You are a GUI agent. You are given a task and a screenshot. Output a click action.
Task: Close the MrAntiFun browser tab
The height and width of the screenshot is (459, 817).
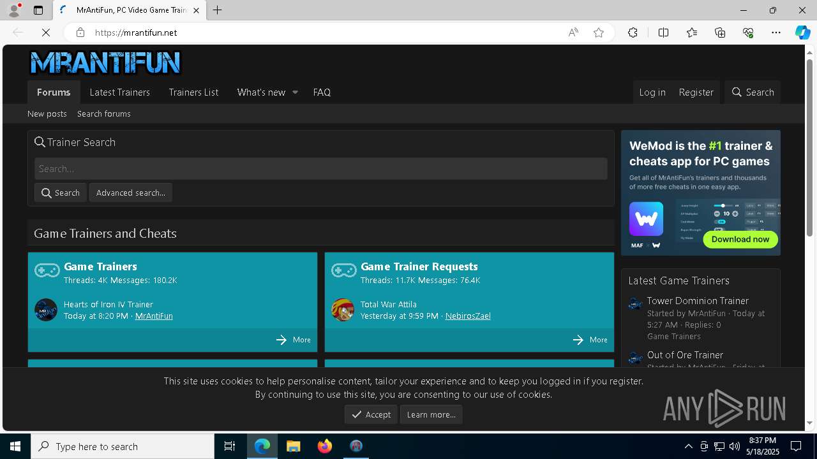[x=196, y=10]
